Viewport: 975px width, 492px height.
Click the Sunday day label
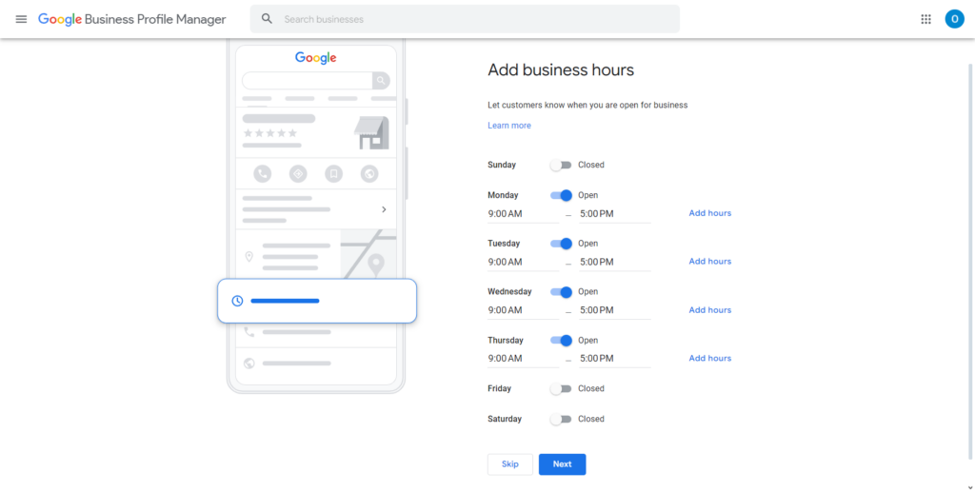(502, 166)
